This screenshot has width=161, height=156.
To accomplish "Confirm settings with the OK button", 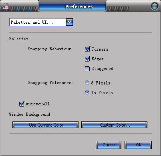I will pyautogui.click(x=138, y=145).
